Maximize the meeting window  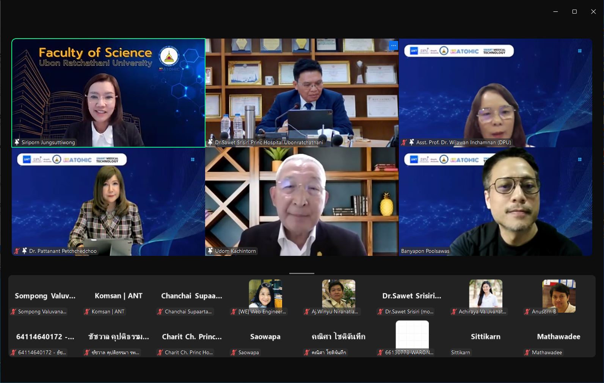tap(574, 12)
